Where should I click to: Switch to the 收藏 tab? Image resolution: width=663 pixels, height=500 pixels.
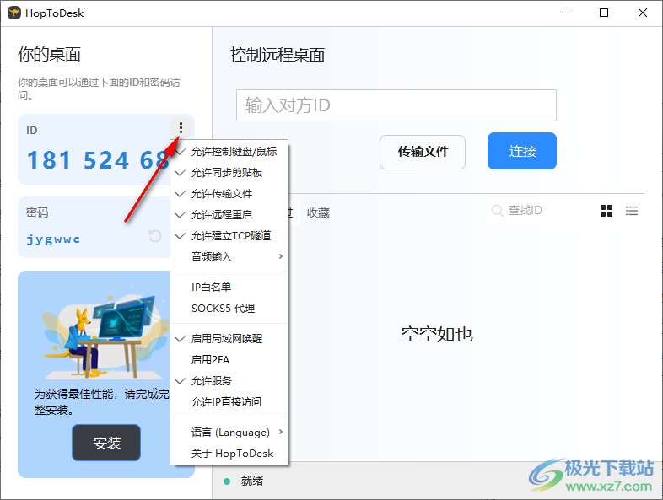pyautogui.click(x=318, y=212)
